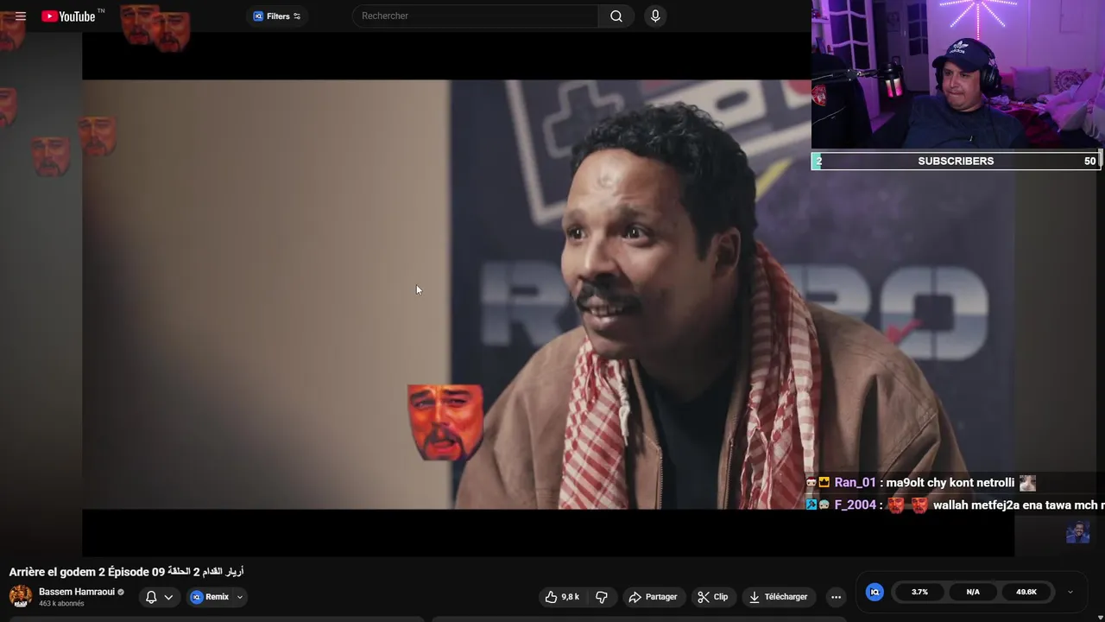
Task: Click the vidIQ Remix button
Action: tap(210, 597)
